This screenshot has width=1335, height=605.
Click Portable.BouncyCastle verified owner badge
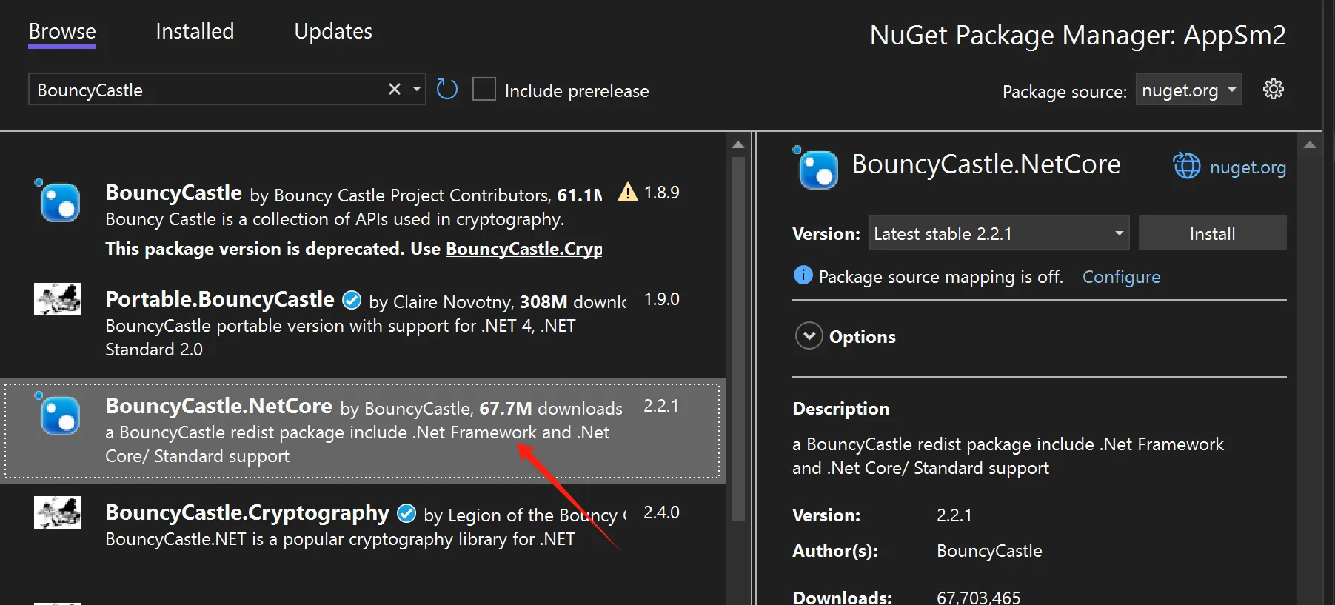click(x=352, y=300)
